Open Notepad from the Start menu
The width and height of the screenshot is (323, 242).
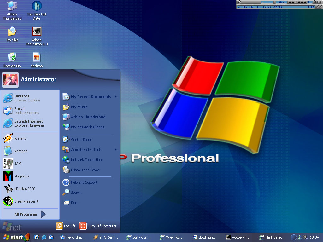coord(21,151)
